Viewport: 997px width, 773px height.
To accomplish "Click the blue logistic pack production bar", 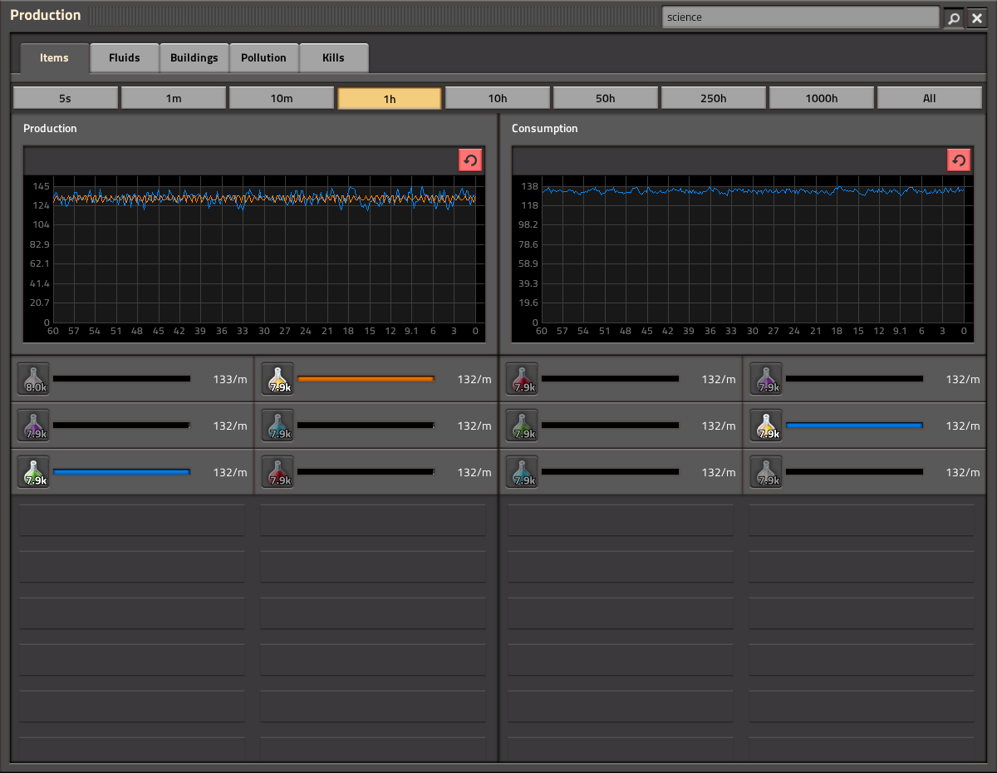I will coord(122,472).
